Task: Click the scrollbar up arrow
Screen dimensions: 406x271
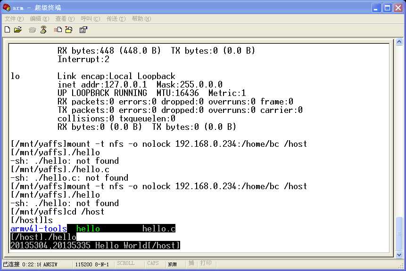Action: pos(399,41)
